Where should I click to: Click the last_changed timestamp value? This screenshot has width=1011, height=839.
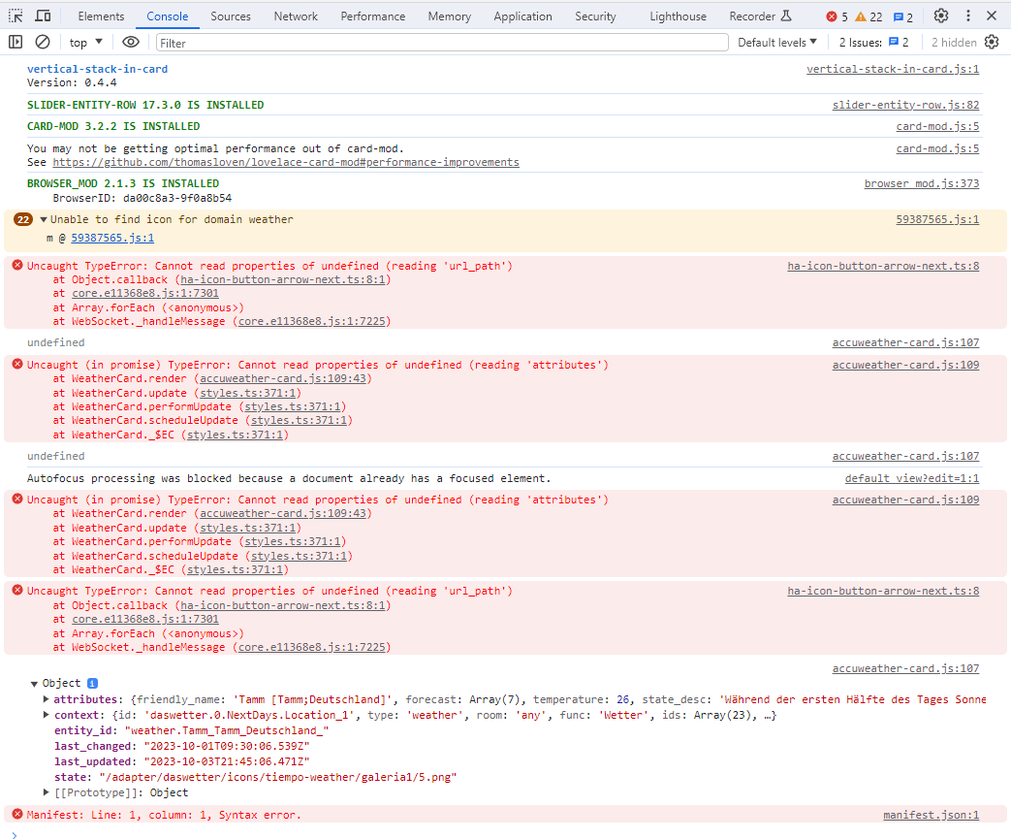[226, 746]
